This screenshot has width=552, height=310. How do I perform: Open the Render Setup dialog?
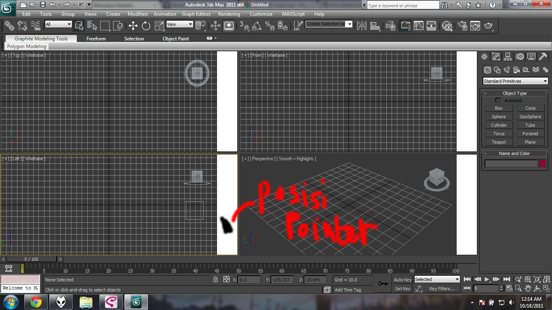(x=462, y=26)
